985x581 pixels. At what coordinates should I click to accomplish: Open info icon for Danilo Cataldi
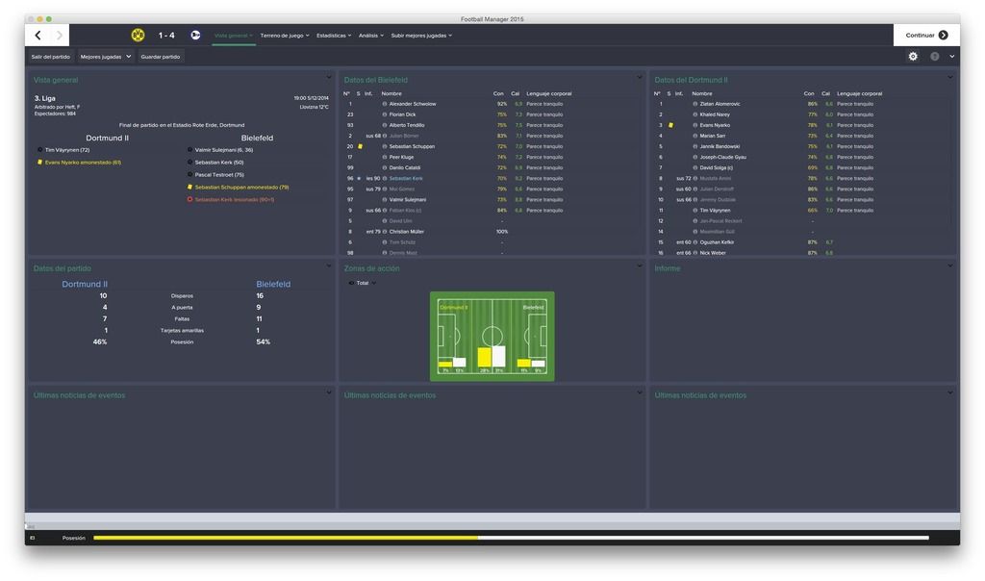385,168
